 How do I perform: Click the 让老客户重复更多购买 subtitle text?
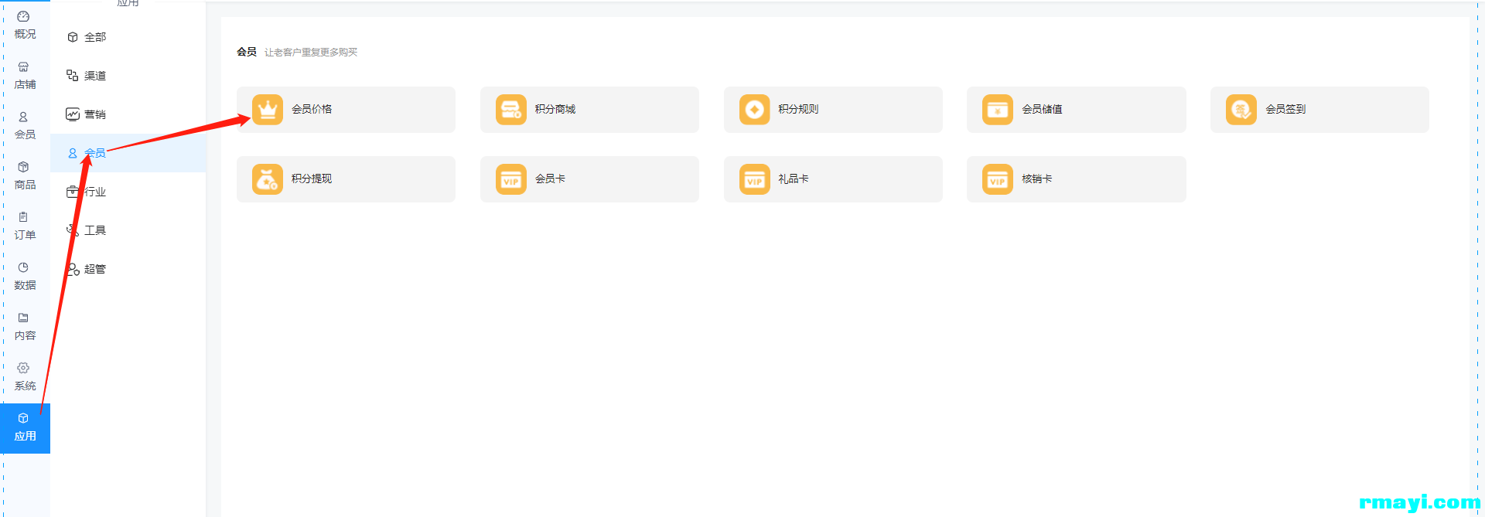point(311,53)
